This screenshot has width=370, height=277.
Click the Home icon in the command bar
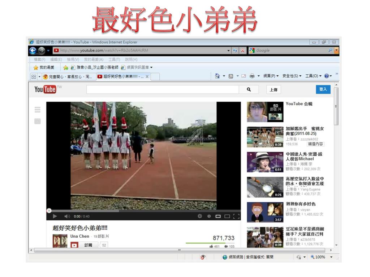[x=217, y=76]
